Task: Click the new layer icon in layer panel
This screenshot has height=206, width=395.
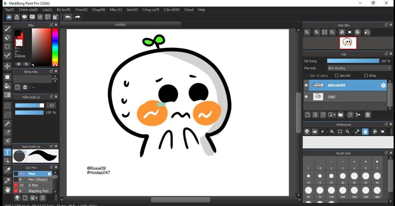Action: tap(307, 115)
